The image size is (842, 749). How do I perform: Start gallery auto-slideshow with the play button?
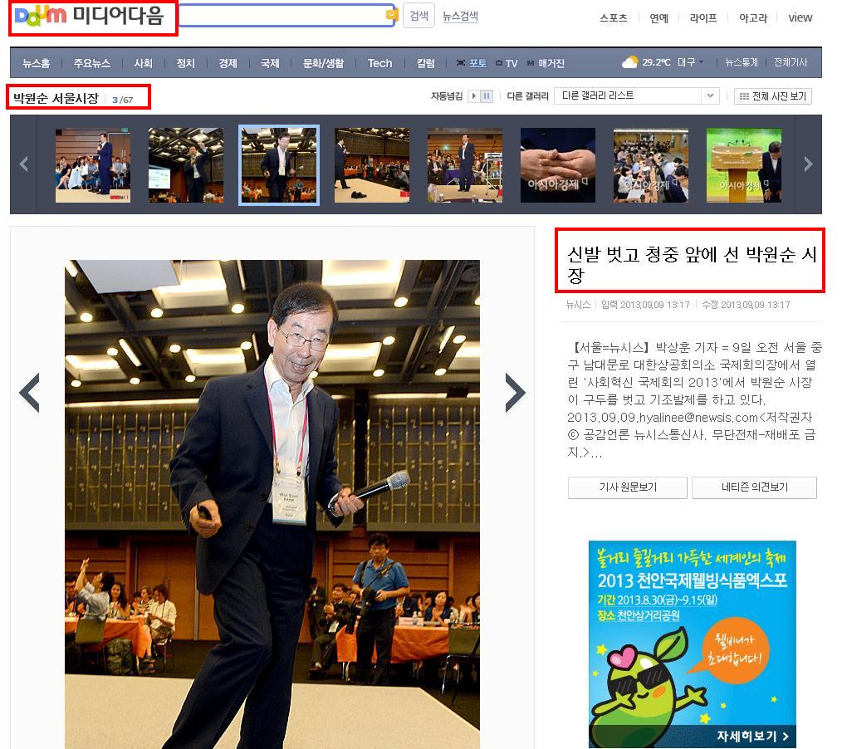pyautogui.click(x=474, y=96)
